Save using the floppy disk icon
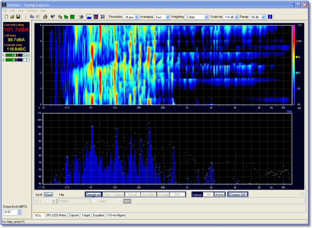The width and height of the screenshot is (312, 228). click(x=18, y=17)
